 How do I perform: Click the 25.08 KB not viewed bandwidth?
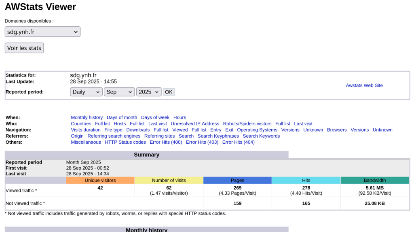tap(375, 203)
